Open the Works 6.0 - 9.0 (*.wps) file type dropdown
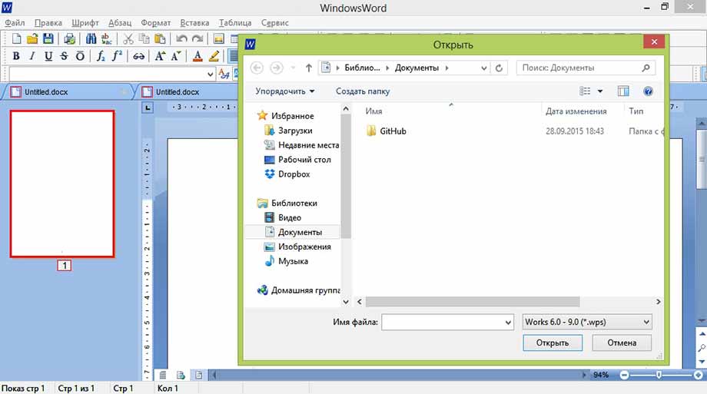This screenshot has height=394, width=707. pyautogui.click(x=587, y=322)
